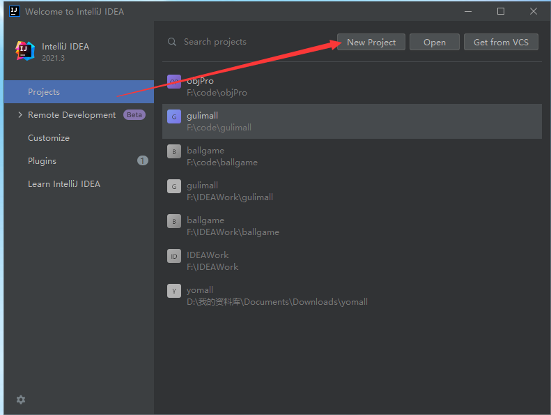Click the yomall Downloads path text
The height and width of the screenshot is (415, 551).
(277, 302)
